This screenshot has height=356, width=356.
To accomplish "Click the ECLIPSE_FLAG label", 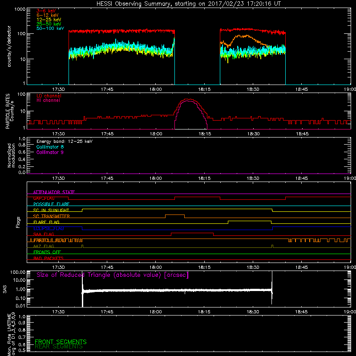I will pos(49,228).
